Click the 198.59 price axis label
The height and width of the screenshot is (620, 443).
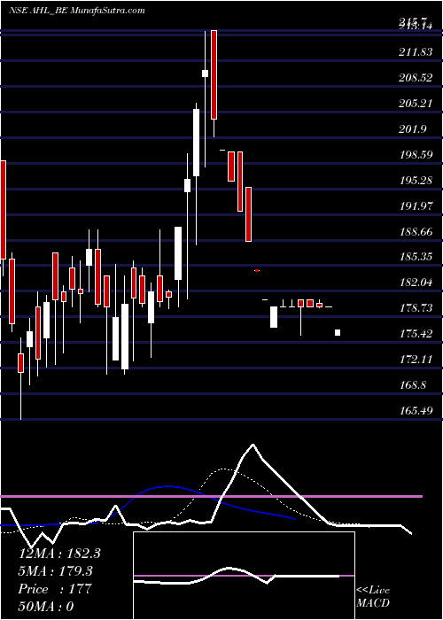click(416, 155)
